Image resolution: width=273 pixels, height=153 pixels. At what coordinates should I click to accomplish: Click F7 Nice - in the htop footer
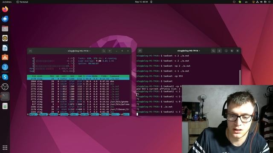click(x=94, y=114)
